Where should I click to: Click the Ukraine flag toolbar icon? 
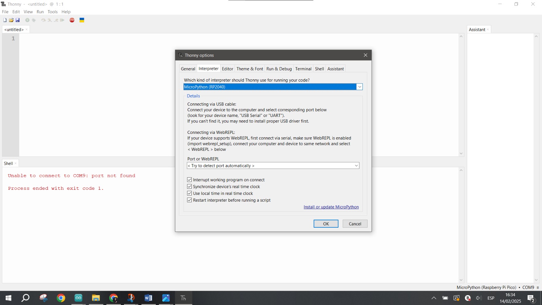coord(82,20)
